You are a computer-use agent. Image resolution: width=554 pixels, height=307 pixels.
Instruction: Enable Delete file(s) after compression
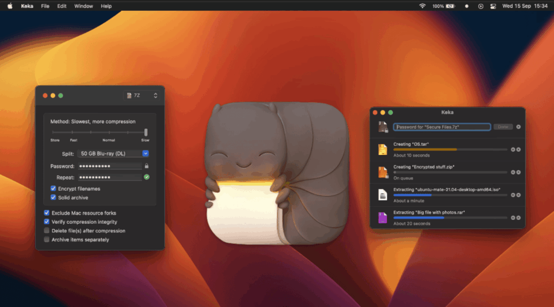[47, 230]
